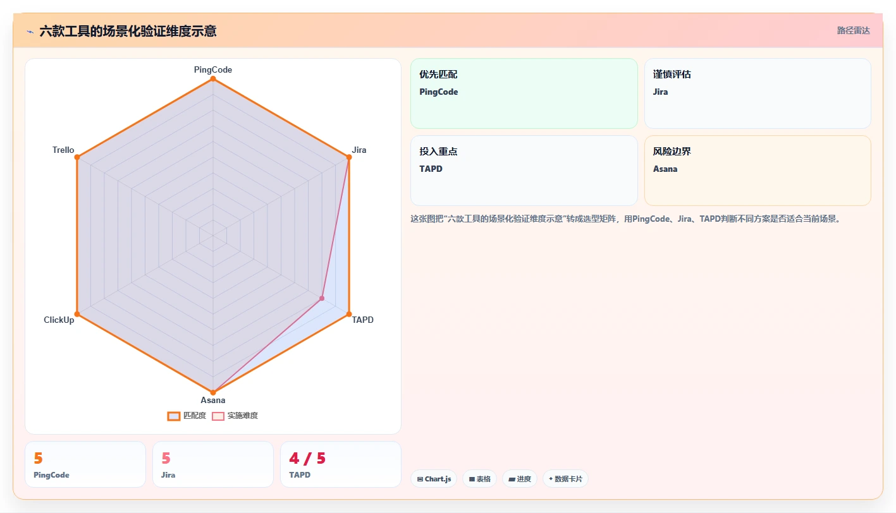Click the 进度 tag chip
896x513 pixels.
click(x=520, y=479)
